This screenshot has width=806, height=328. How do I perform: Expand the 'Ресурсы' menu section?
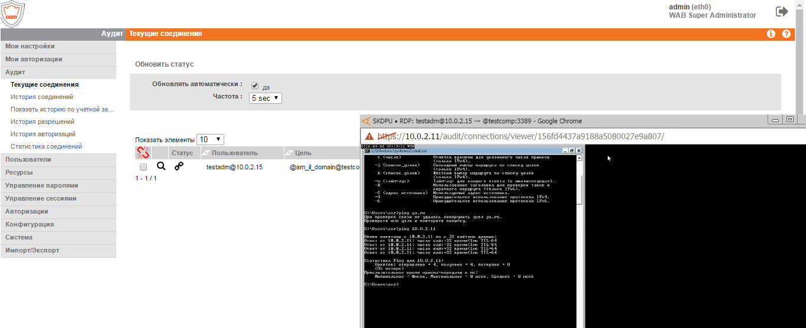(58, 172)
